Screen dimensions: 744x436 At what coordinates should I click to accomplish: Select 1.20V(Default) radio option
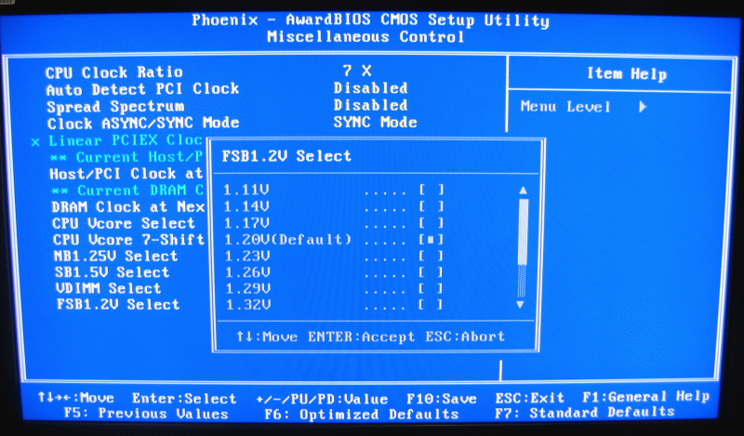431,239
